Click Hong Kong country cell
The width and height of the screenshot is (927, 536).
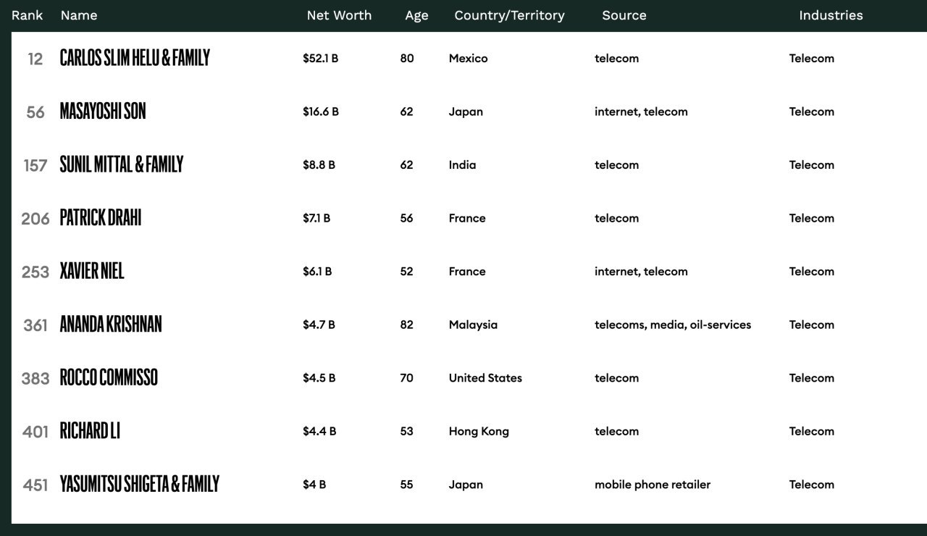pyautogui.click(x=479, y=431)
